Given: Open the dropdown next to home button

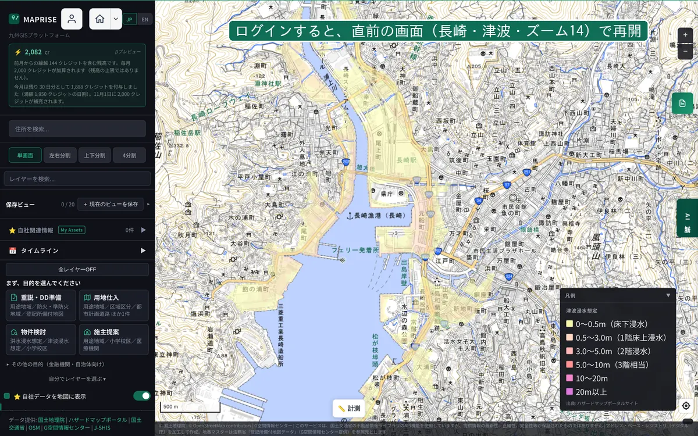Looking at the screenshot, I should click(x=116, y=19).
